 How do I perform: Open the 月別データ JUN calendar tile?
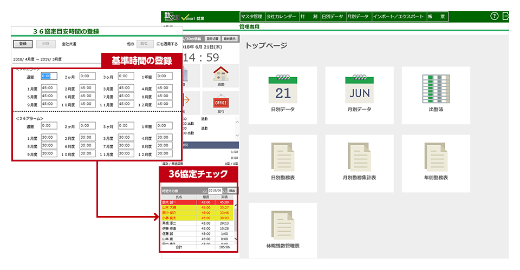coord(360,95)
